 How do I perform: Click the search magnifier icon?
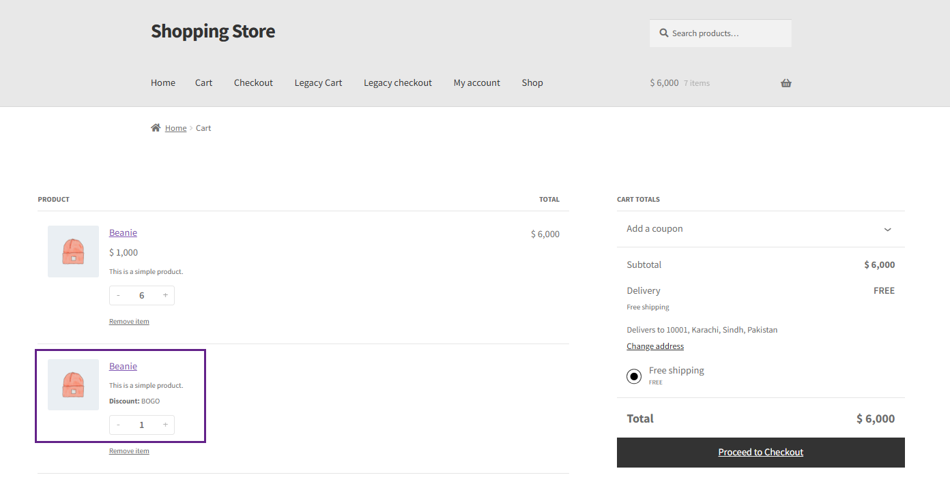click(663, 33)
